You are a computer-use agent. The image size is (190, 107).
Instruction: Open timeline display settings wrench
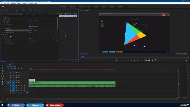[22, 69]
